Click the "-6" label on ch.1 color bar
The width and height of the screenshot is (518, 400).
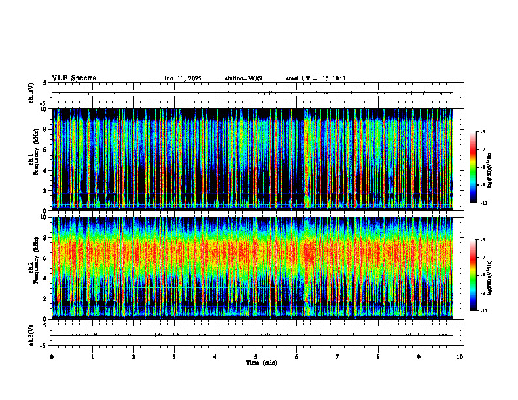(483, 131)
